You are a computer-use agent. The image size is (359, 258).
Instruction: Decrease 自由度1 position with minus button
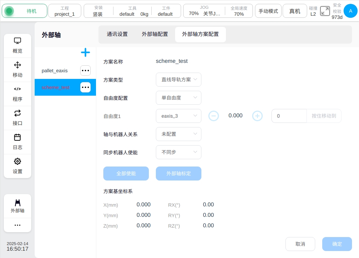pos(214,116)
